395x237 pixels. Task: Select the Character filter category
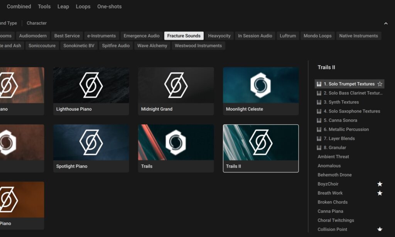pos(37,23)
